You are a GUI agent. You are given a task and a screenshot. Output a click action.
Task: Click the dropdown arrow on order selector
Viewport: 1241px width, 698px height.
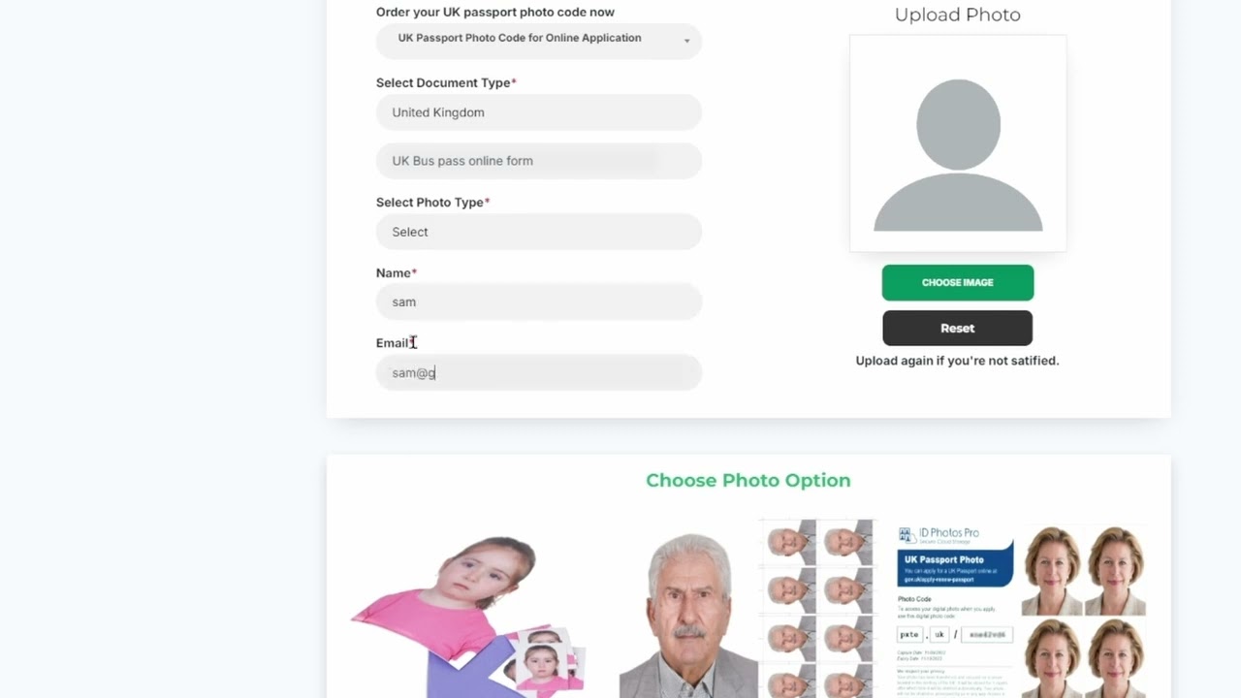click(686, 41)
